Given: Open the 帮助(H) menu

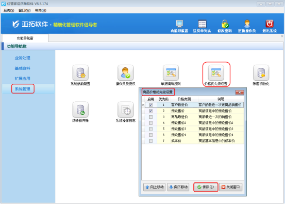Looking at the screenshot, I should click(41, 10).
